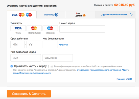Choose the MasterCard card type icon
The image size is (139, 99).
(x=34, y=28)
